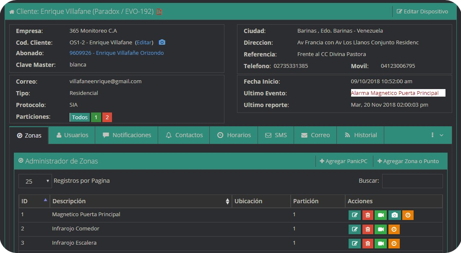The width and height of the screenshot is (461, 253).
Task: Select the Todos partition filter
Action: click(80, 118)
